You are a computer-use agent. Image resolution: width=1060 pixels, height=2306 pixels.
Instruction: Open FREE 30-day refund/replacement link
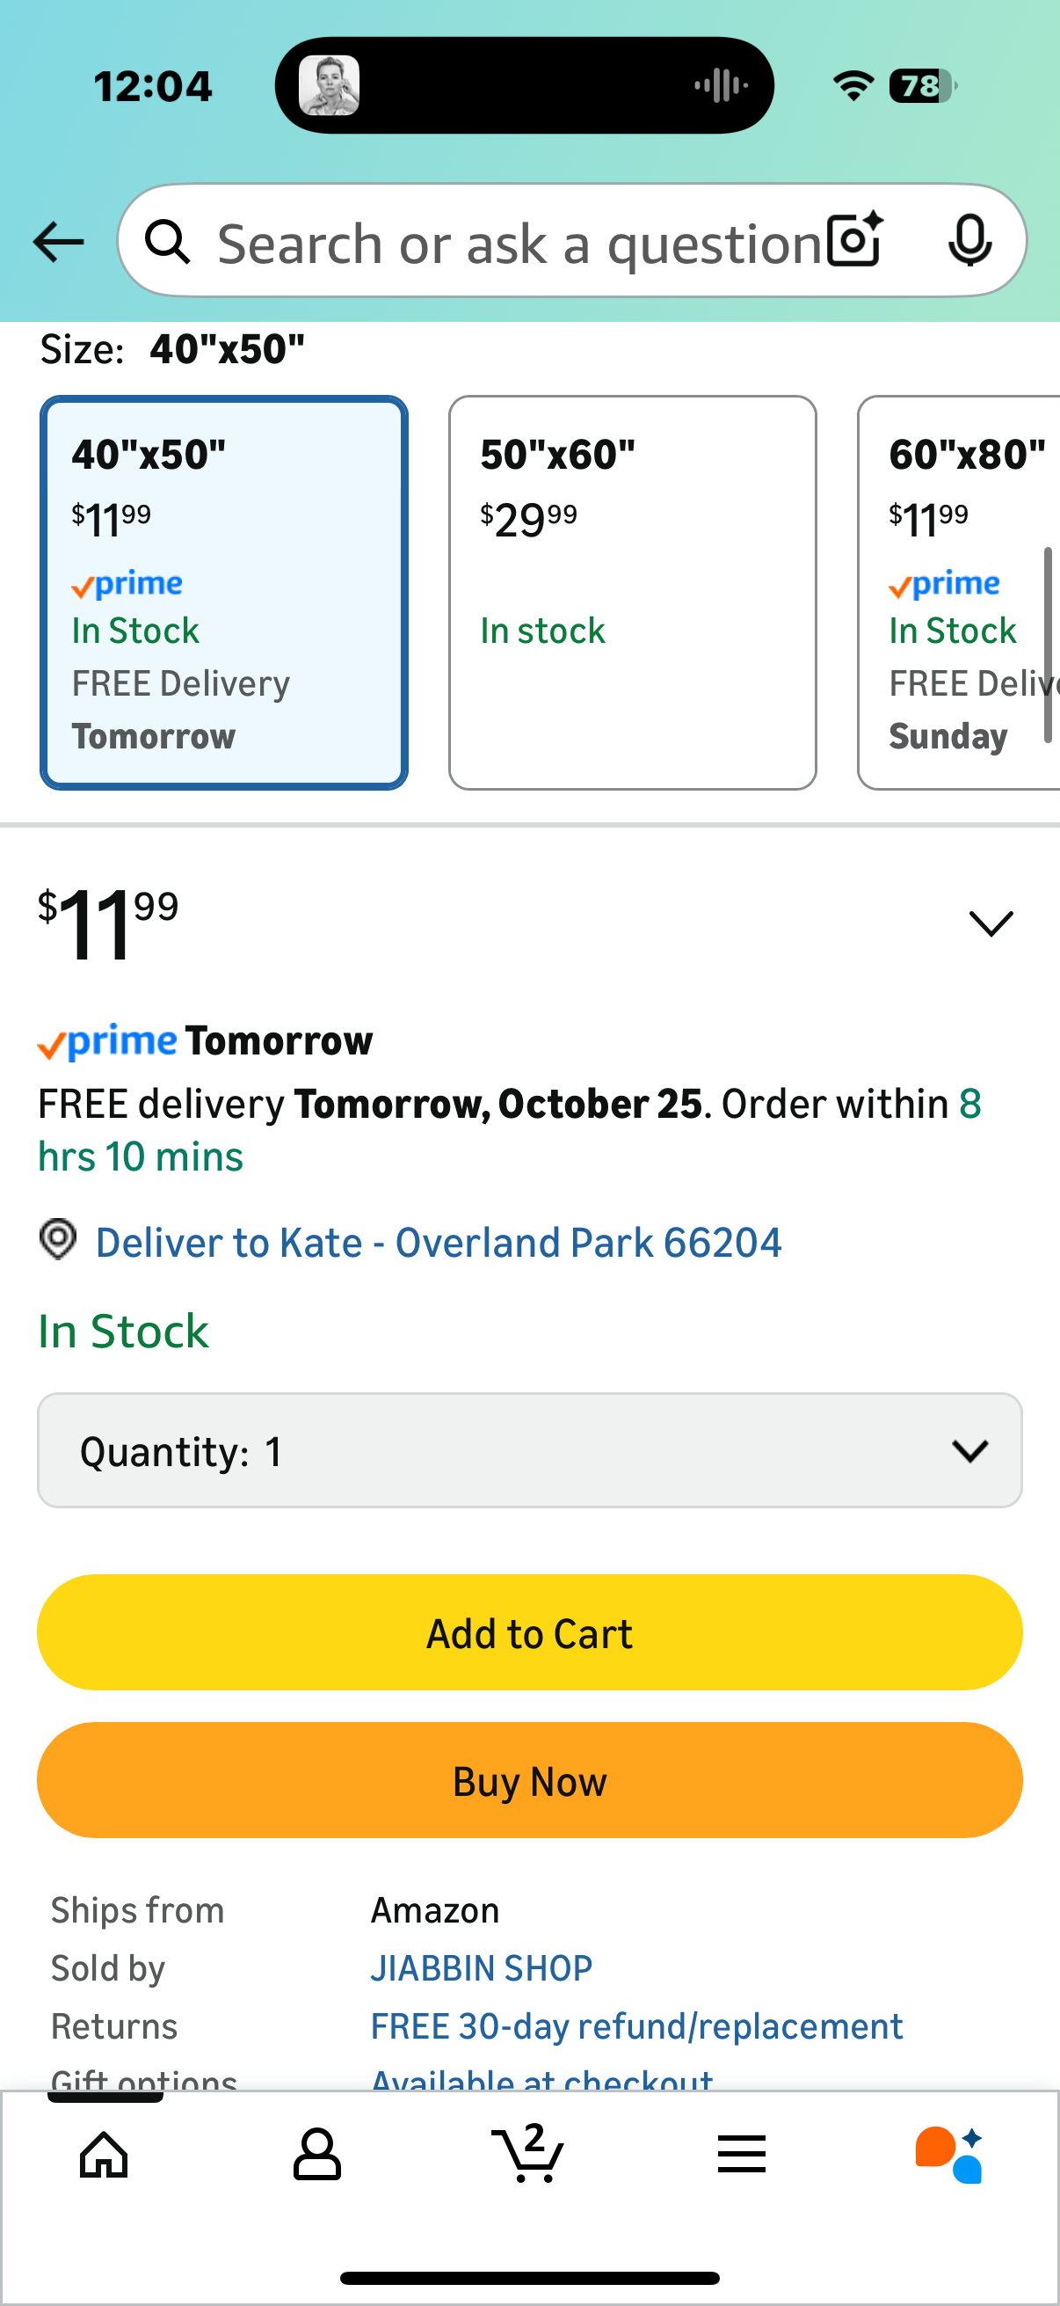click(x=636, y=2025)
